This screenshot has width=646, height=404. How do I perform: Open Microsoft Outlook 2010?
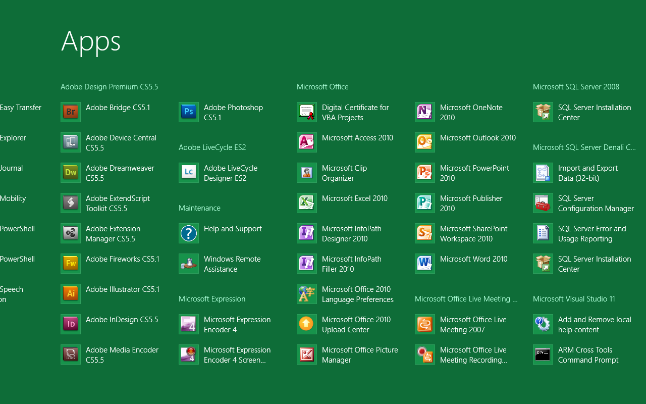pyautogui.click(x=478, y=137)
